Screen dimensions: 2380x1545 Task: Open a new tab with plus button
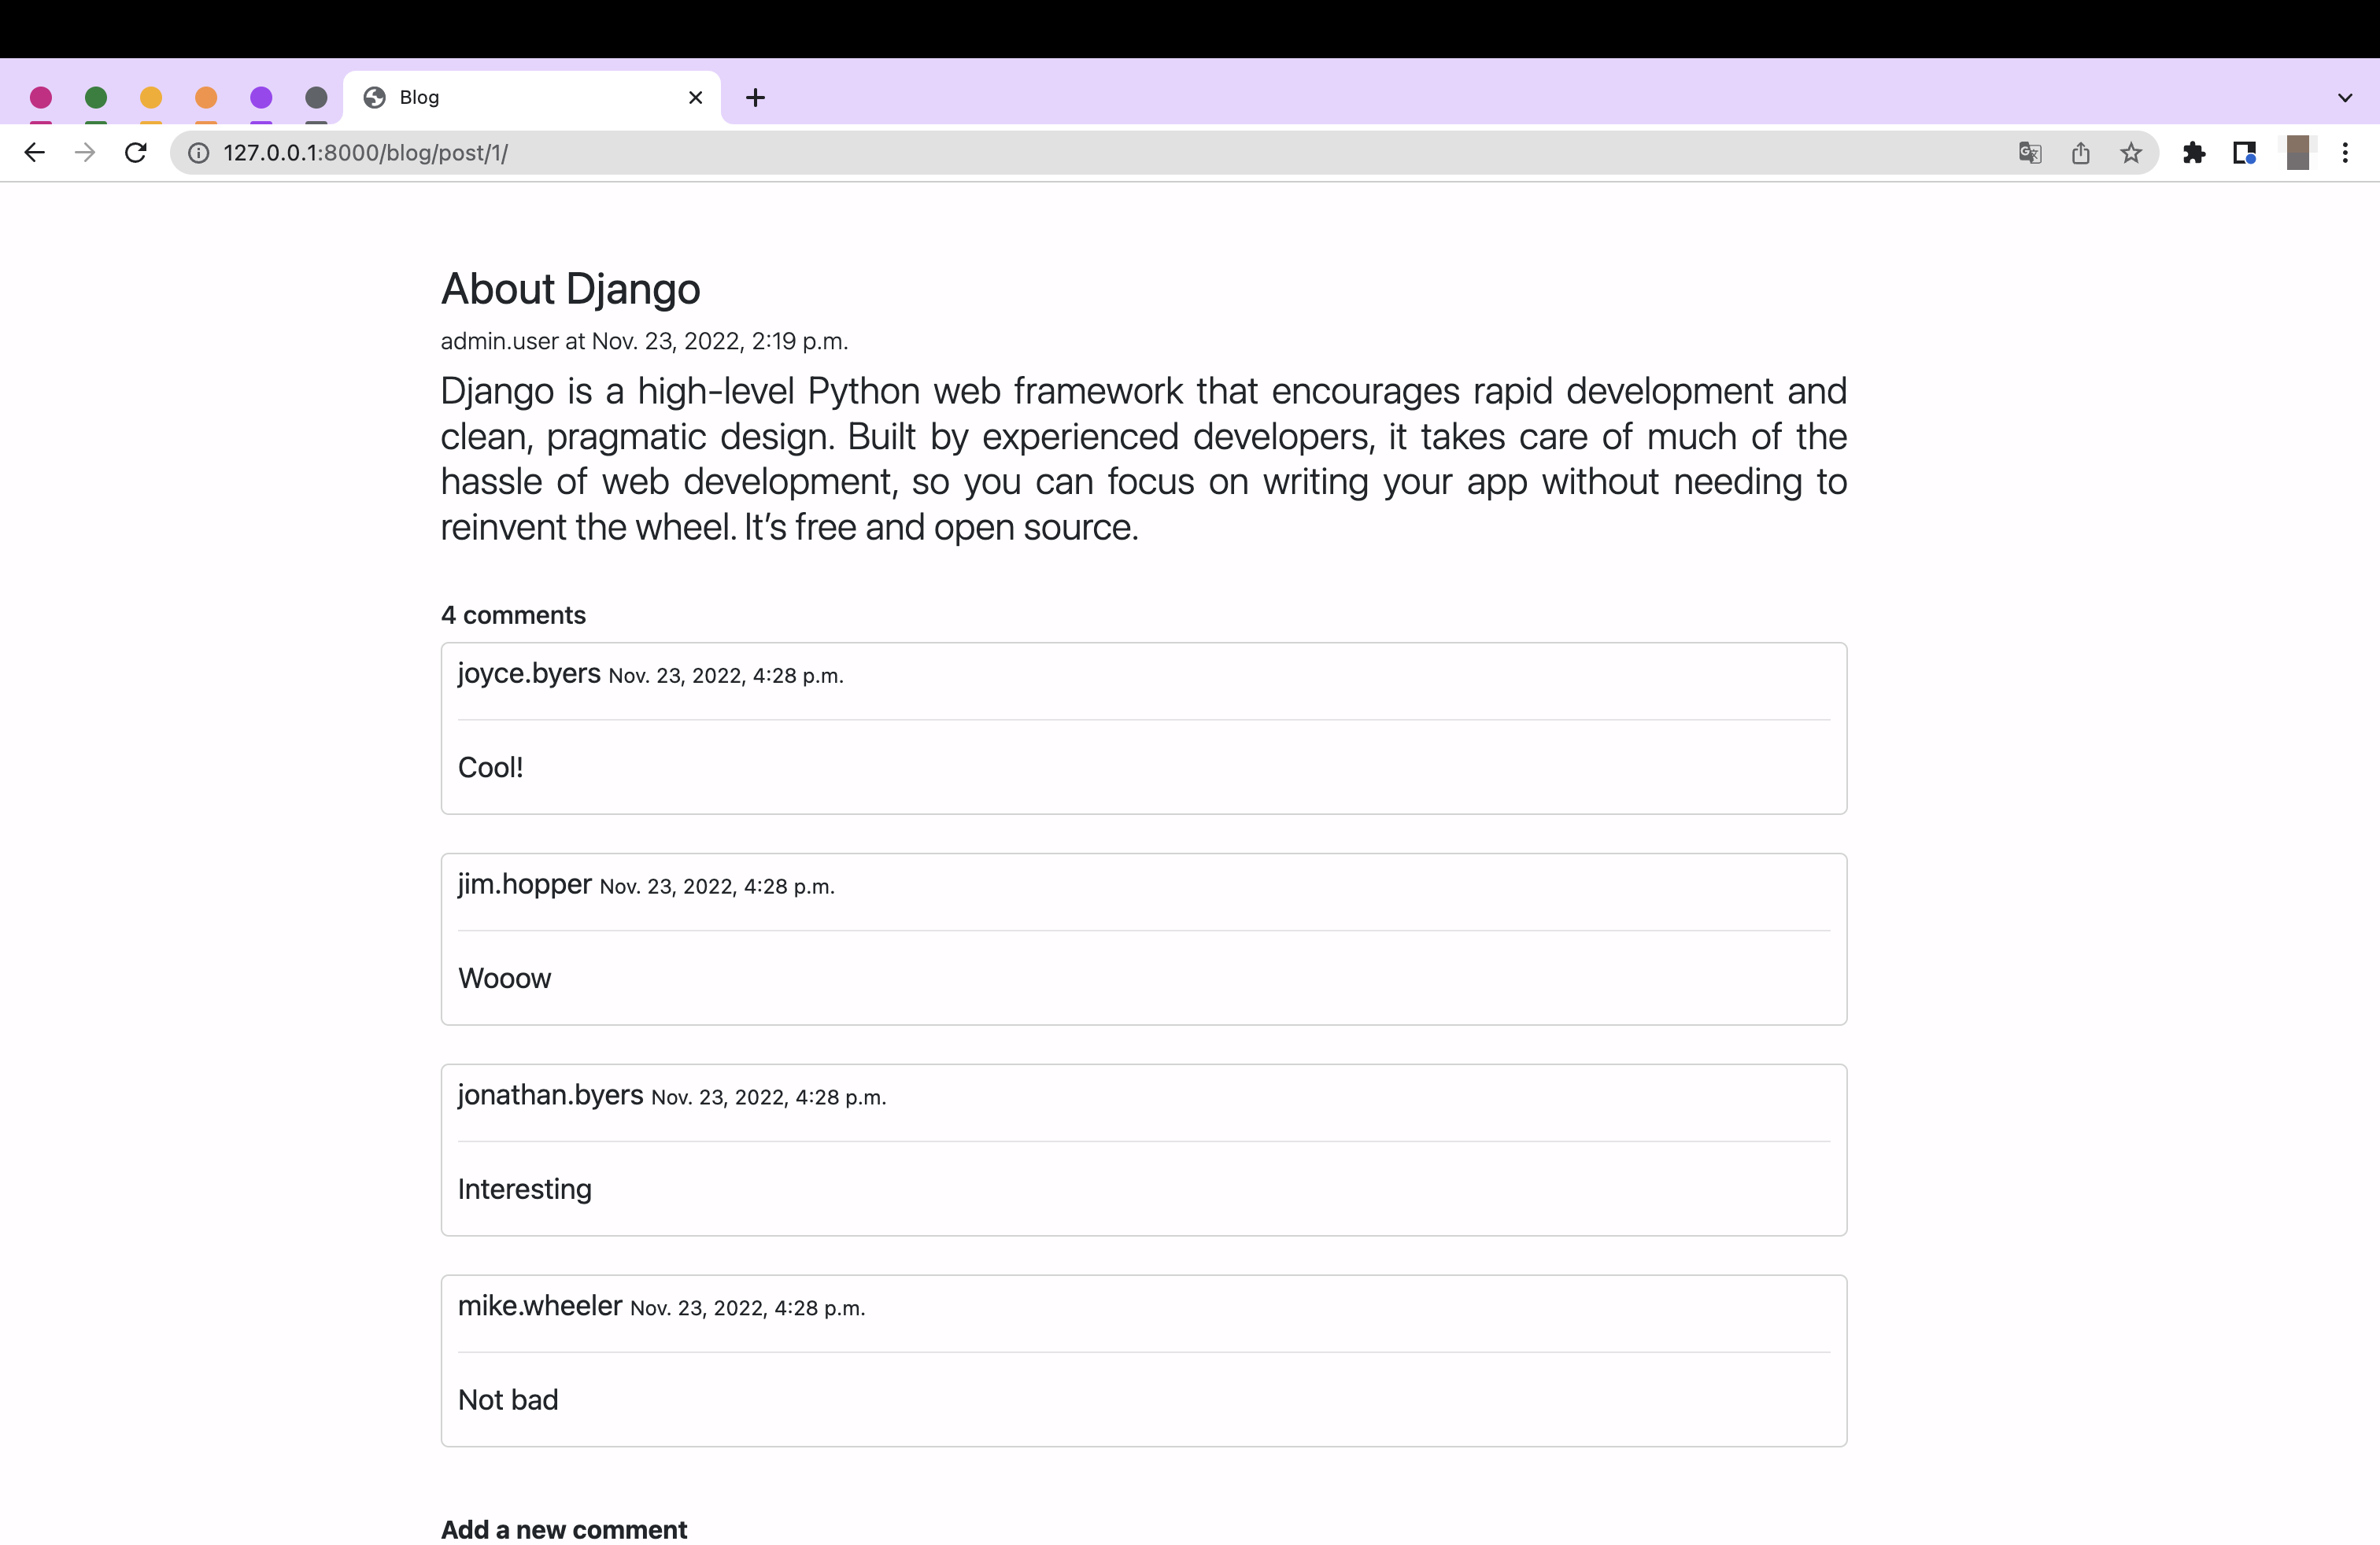[x=756, y=98]
